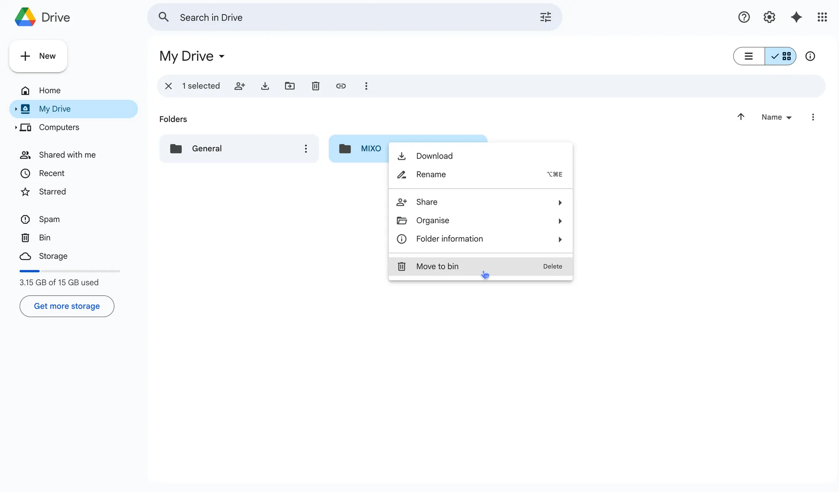This screenshot has height=492, width=839.
Task: Open the settings gear icon
Action: (769, 17)
